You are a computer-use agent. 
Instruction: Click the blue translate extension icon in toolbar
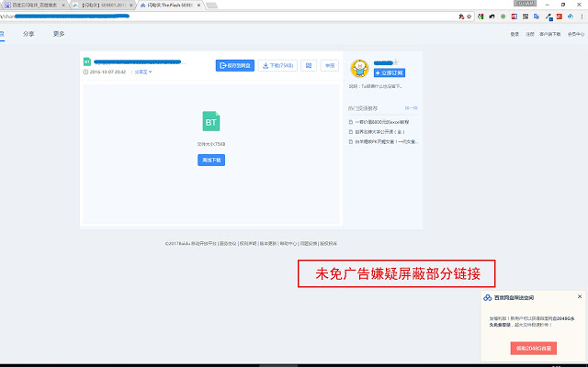[x=537, y=17]
